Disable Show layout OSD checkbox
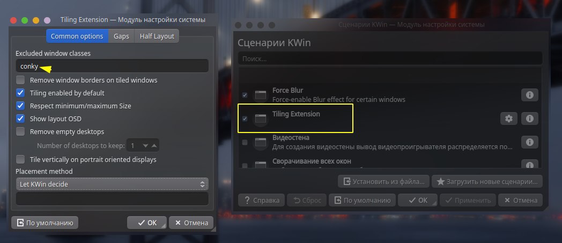Screen dimensions: 562x243 point(20,119)
